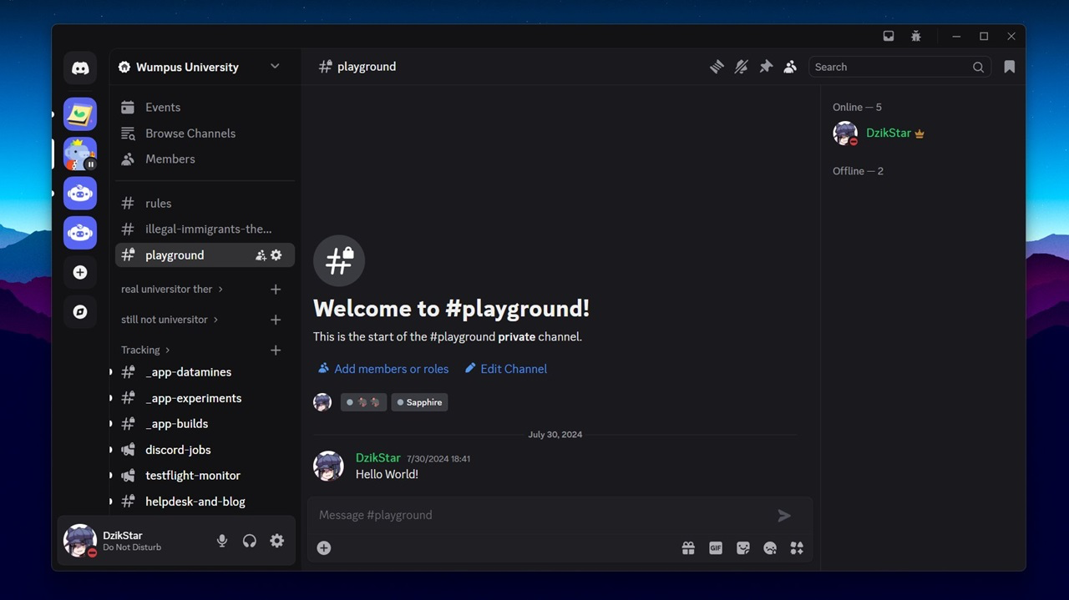1069x600 pixels.
Task: Deafen with headphones icon
Action: [250, 541]
